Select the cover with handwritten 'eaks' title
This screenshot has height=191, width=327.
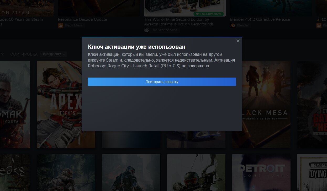(x=15, y=173)
